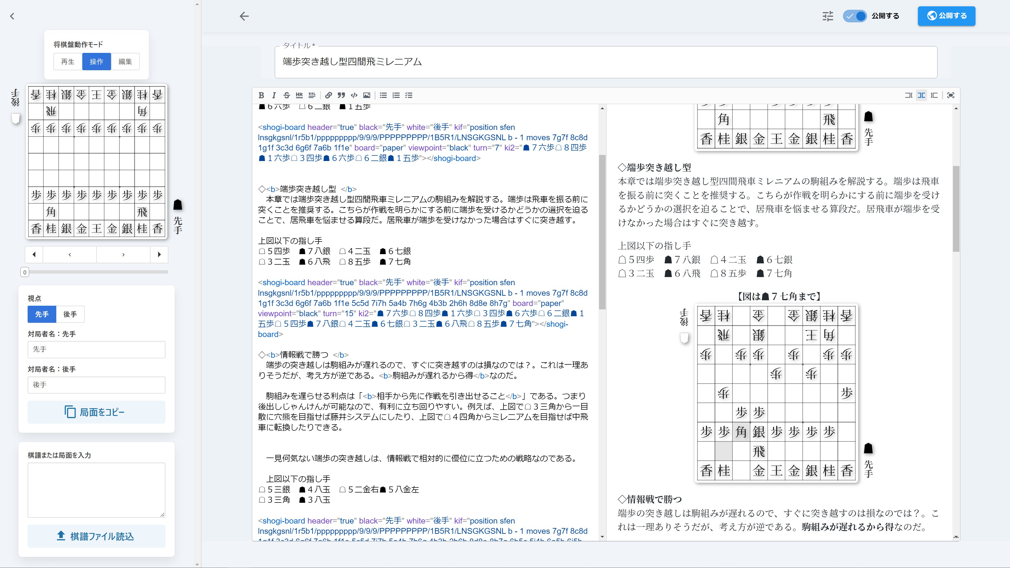Insert a title heading (TITL icon)
This screenshot has height=568, width=1010.
point(312,95)
